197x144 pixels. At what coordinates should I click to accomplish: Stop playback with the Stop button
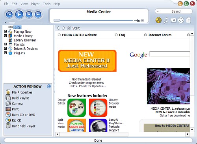click(x=29, y=14)
